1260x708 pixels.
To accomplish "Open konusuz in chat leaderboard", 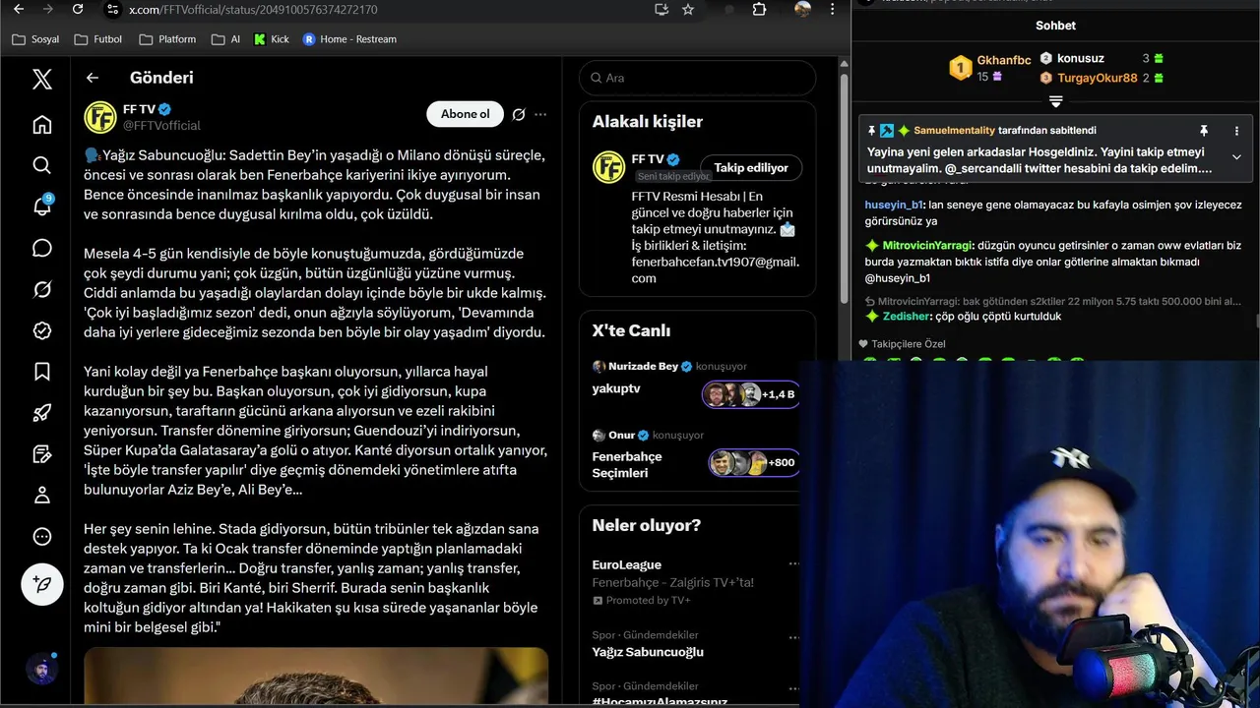I will pos(1080,59).
